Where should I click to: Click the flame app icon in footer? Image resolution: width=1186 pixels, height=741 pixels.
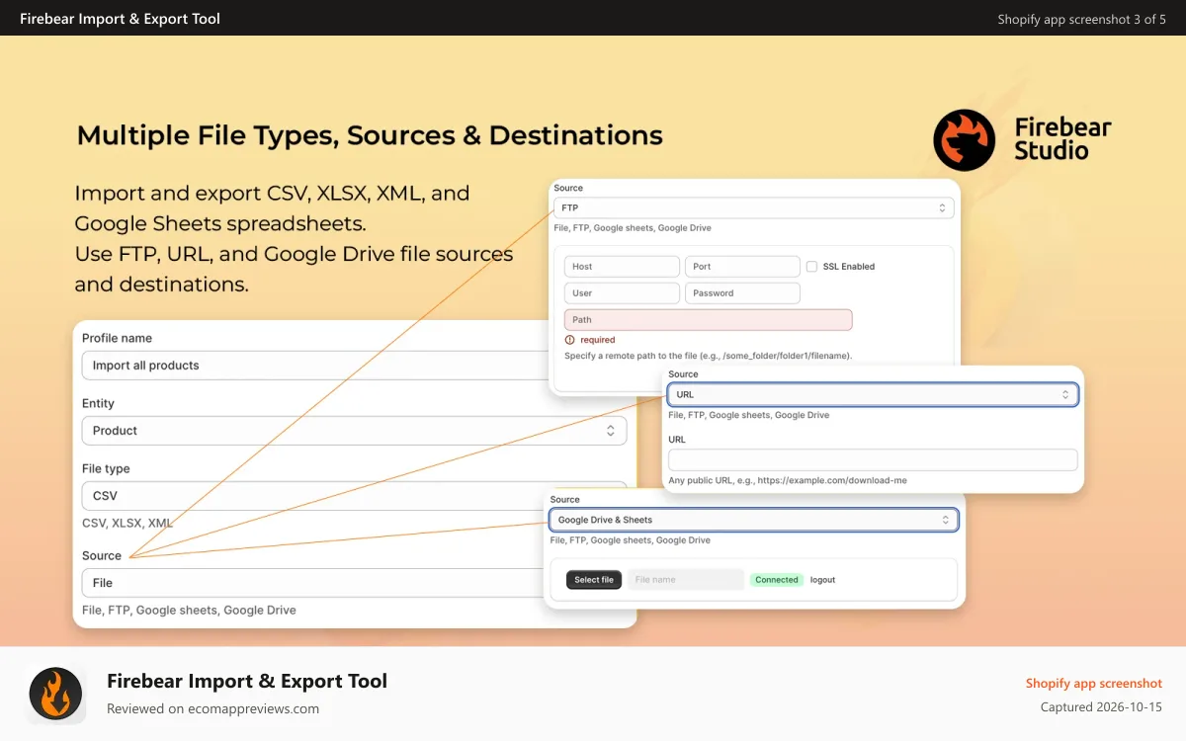click(55, 693)
